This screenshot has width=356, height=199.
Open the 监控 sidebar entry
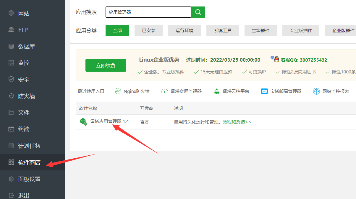32,63
